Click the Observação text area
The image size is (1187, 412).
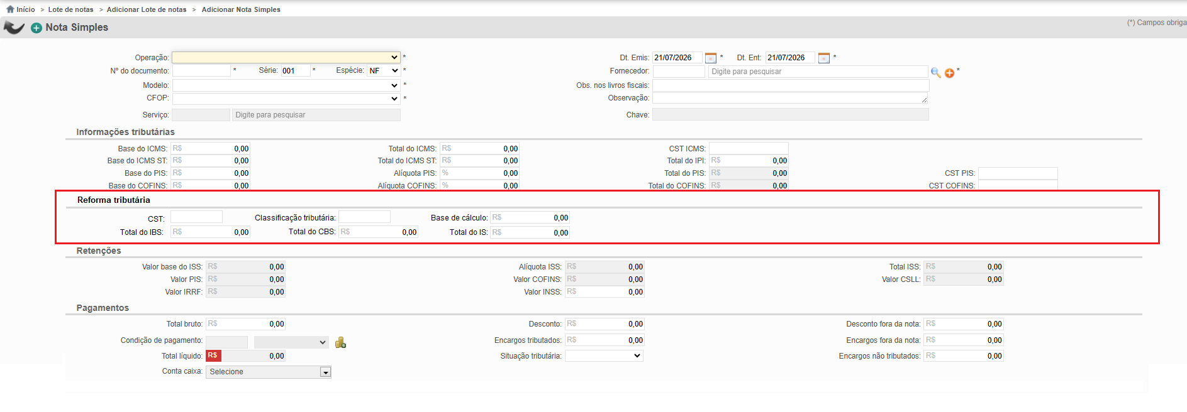click(x=790, y=98)
